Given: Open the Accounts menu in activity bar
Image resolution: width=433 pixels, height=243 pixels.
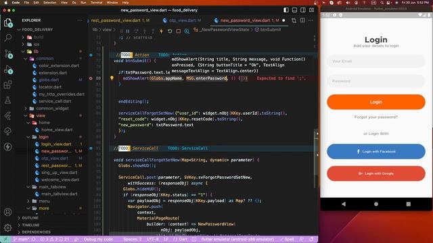Looking at the screenshot, I should (x=8, y=212).
